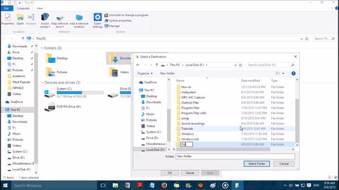
Task: Click the Select Folder button
Action: pos(256,164)
